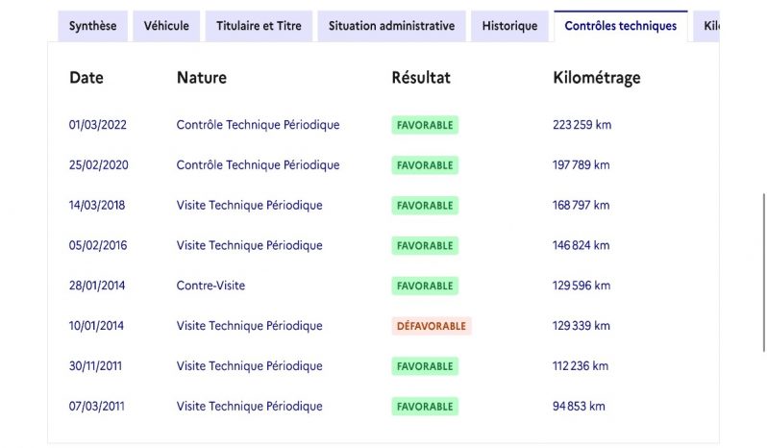Click the Contre-Visite entry
Screen dimensions: 767x448
pos(210,286)
